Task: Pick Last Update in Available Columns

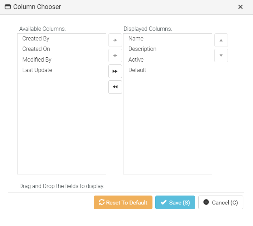Action: 37,70
